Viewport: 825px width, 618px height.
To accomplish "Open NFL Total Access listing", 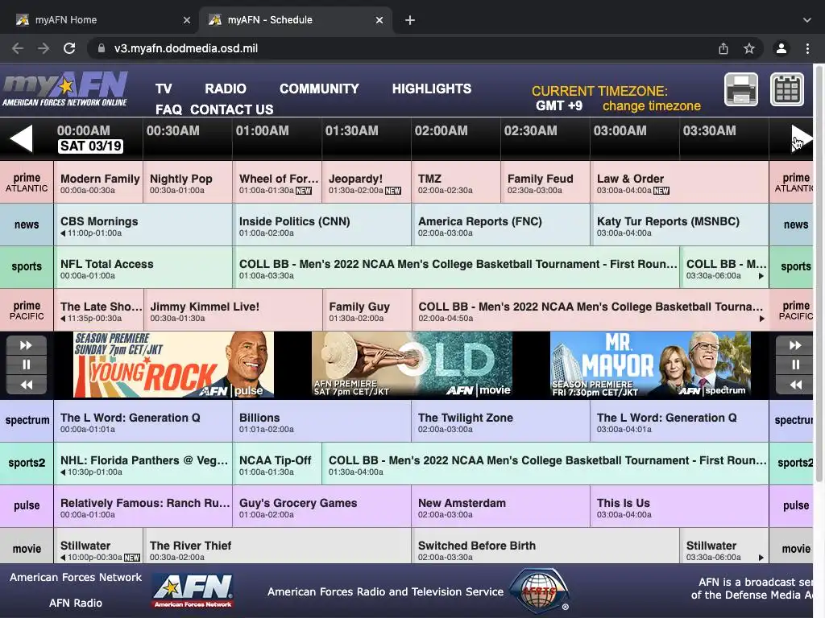I will 143,267.
